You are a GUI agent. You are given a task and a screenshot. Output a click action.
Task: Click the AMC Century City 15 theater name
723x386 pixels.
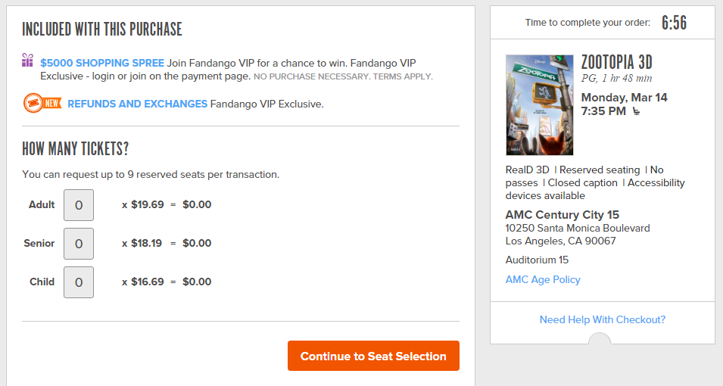[563, 215]
